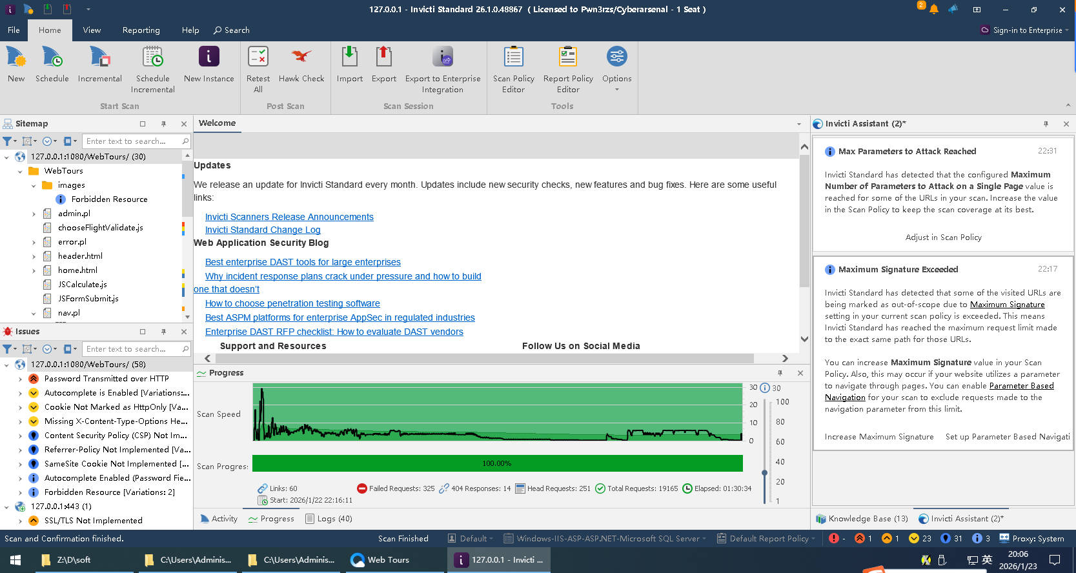1076x573 pixels.
Task: Open the Options dropdown in Tools
Action: (x=616, y=89)
